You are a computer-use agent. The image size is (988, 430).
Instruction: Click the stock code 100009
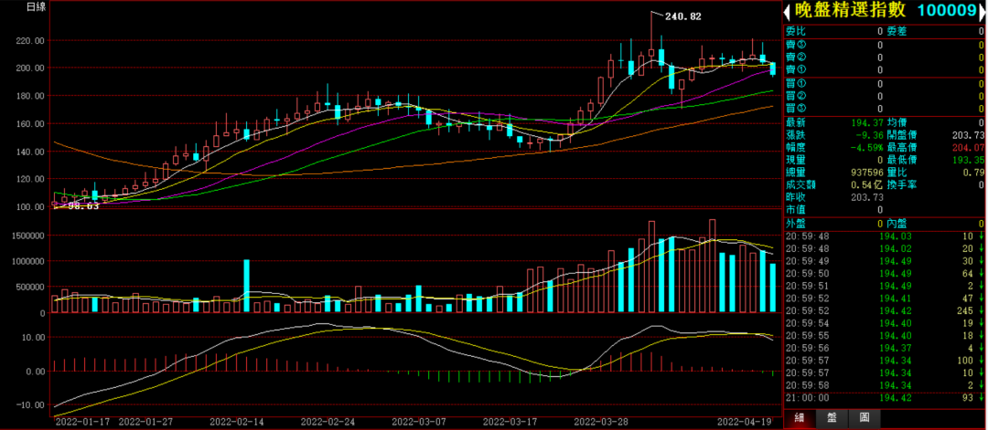tap(949, 10)
